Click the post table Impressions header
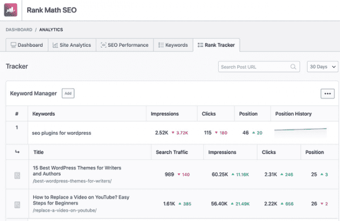340x221 pixels. pos(222,152)
